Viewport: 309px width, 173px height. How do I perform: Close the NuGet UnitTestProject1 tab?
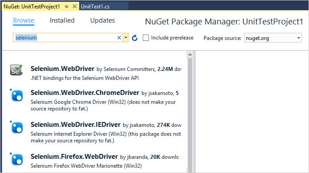tap(75, 6)
